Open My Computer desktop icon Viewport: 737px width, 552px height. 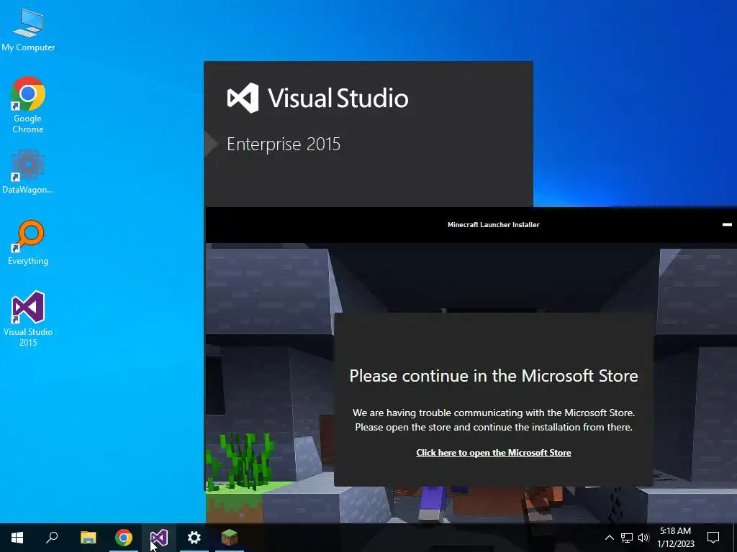tap(28, 30)
